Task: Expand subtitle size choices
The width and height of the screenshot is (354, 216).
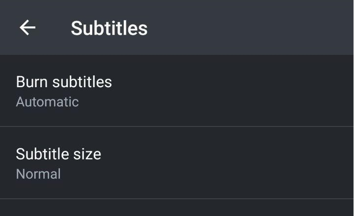Action: click(177, 163)
